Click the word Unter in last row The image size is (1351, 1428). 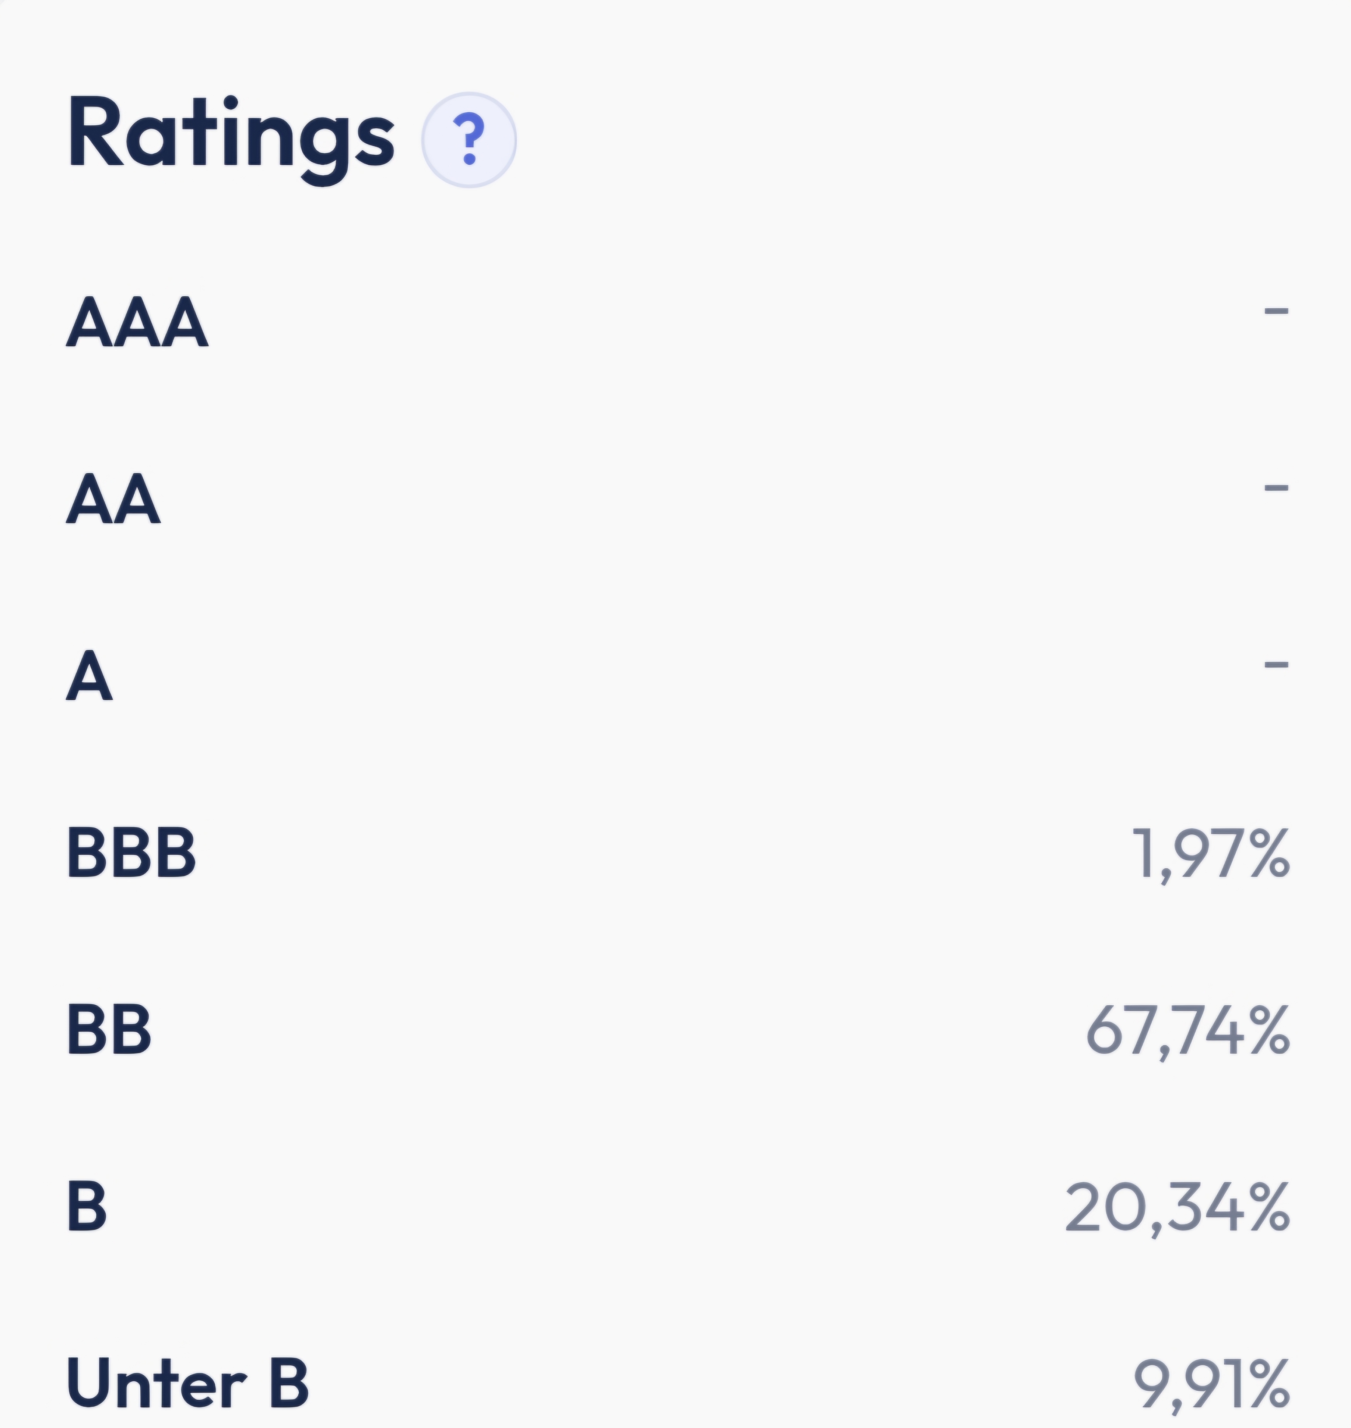coord(156,1382)
